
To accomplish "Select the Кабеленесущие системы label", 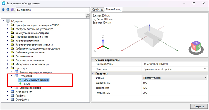I will pos(30,52).
